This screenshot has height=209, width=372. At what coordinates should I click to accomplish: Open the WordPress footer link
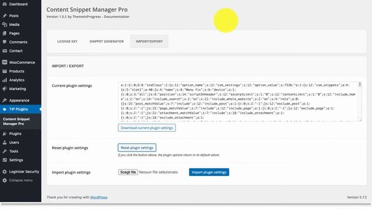click(x=98, y=197)
